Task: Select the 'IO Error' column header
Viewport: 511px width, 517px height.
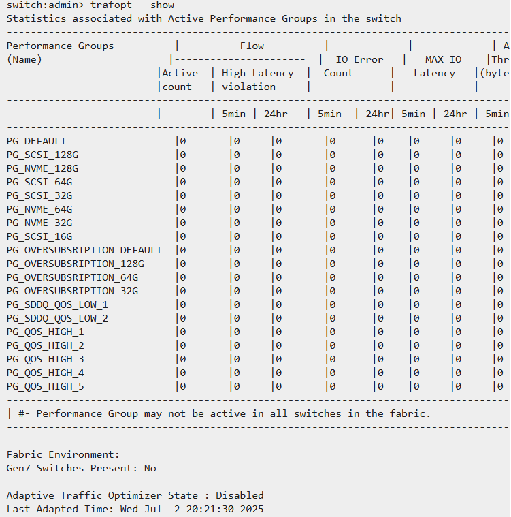Action: 359,59
